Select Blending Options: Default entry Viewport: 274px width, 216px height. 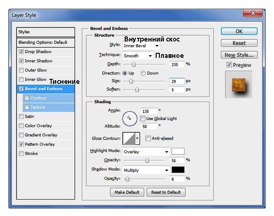tap(46, 42)
